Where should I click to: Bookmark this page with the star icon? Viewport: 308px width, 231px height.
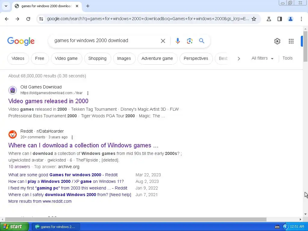254,19
